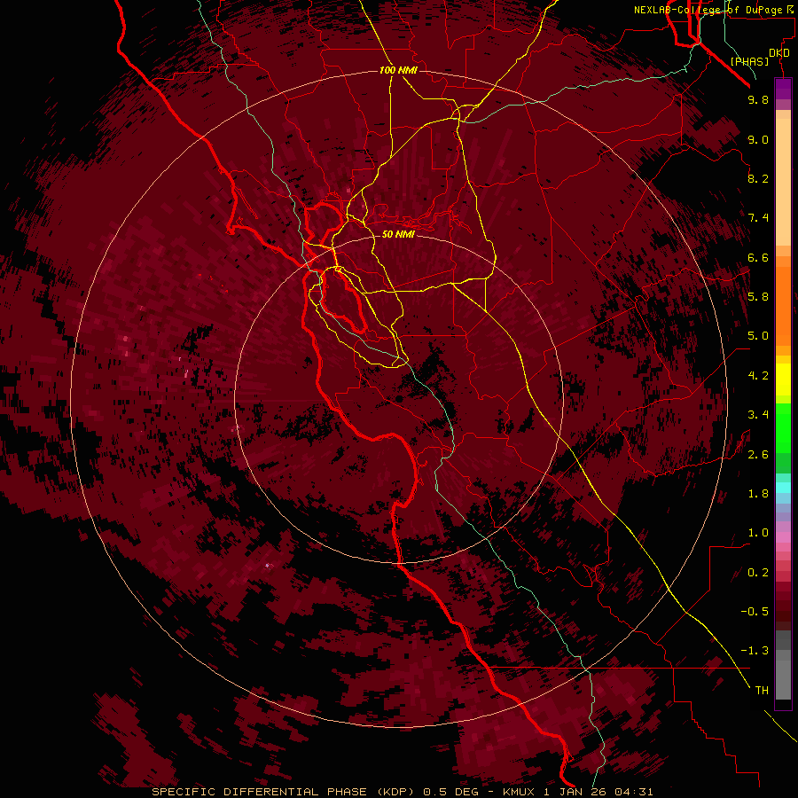798x798 pixels.
Task: Click the 2.6 scale value label
Action: (758, 454)
